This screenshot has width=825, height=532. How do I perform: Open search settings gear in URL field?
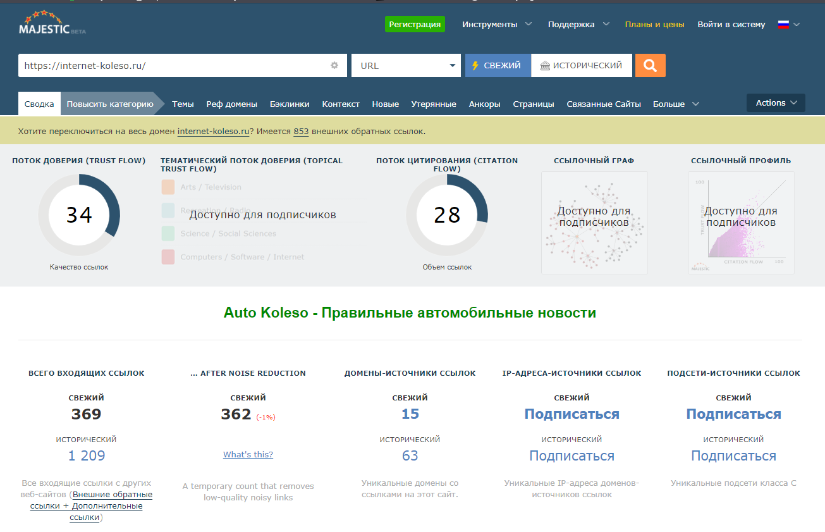click(334, 65)
